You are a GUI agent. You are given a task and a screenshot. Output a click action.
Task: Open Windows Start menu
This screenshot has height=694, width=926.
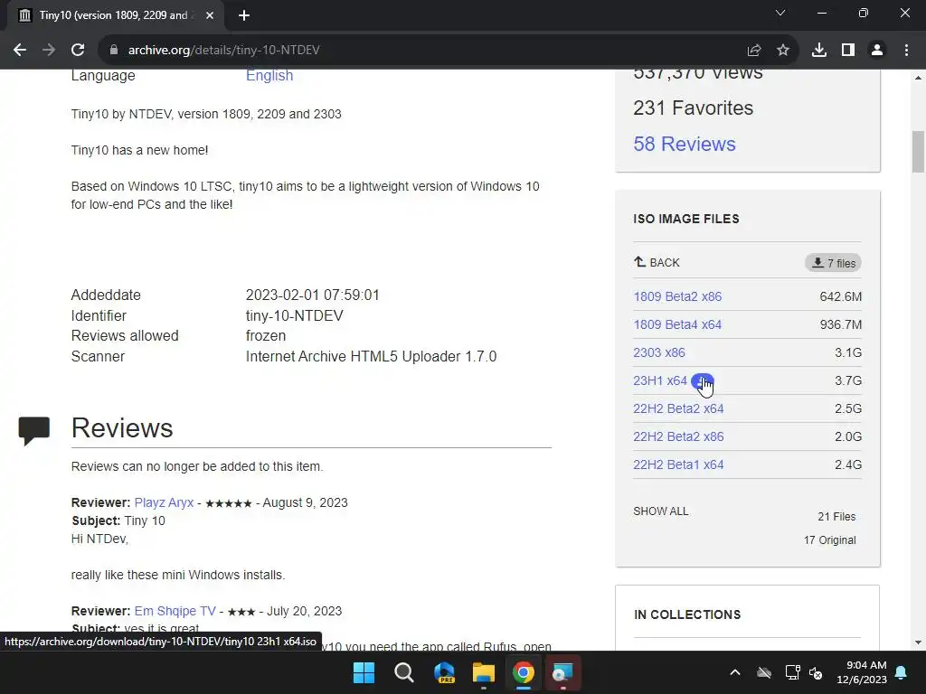pos(364,672)
